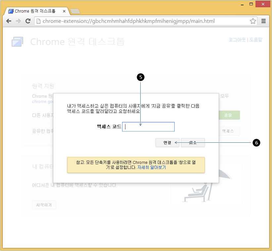Click the Chrome Remote Desktop logo icon
The width and height of the screenshot is (272, 251).
click(17, 42)
